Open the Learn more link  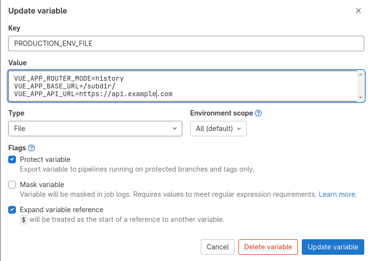point(338,194)
